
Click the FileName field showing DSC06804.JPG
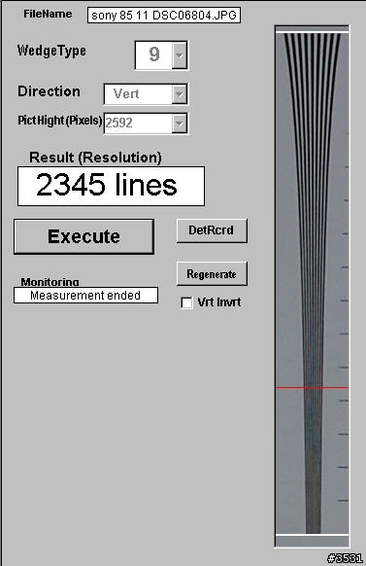pyautogui.click(x=164, y=16)
